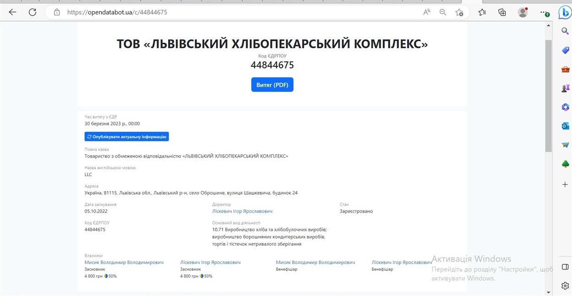Image resolution: width=572 pixels, height=296 pixels.
Task: Open the Shopping tag in the sidebar
Action: tap(565, 50)
